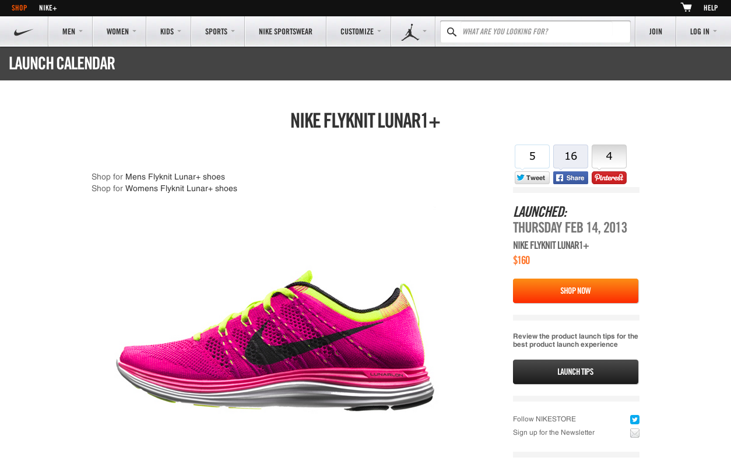Viewport: 731px width, 461px height.
Task: Click the Facebook Share button
Action: (571, 178)
